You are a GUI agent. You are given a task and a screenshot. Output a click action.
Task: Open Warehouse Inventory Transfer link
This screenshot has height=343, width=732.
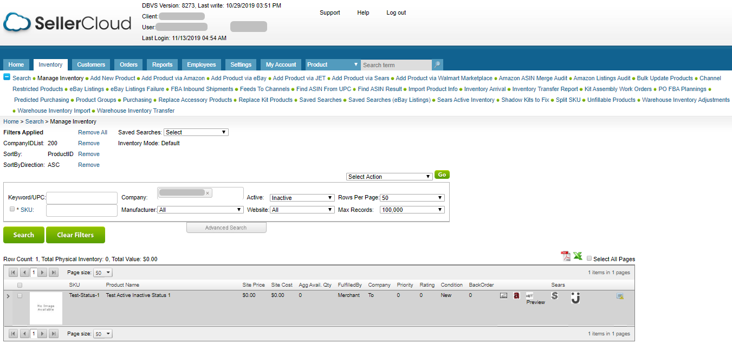[135, 111]
